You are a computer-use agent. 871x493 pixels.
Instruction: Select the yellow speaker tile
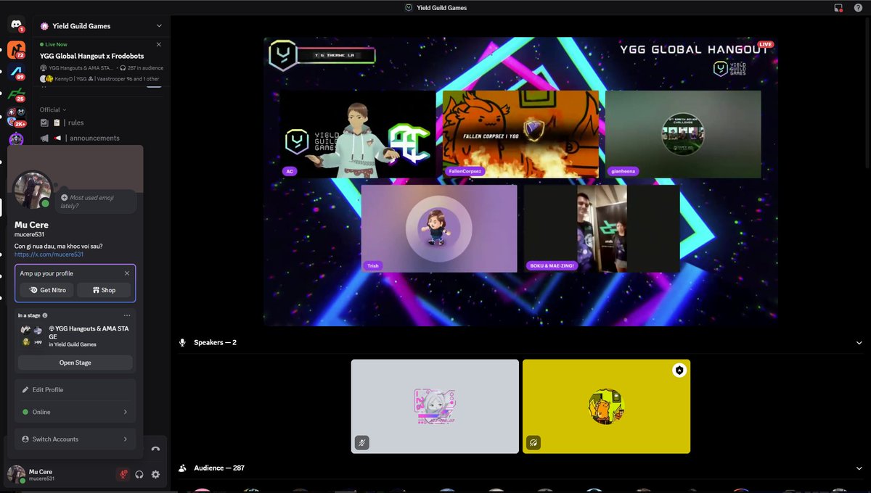click(x=606, y=406)
